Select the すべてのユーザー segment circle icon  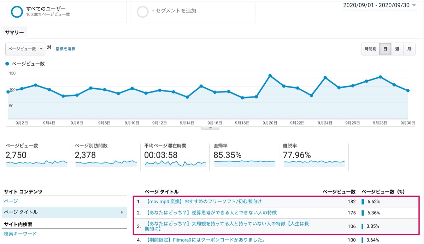coord(17,11)
